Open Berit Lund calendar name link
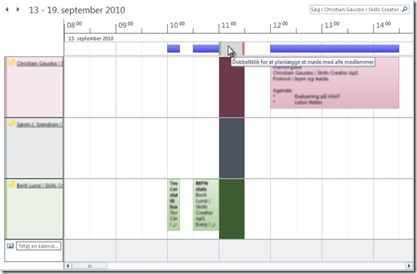This screenshot has width=417, height=274. 40,185
